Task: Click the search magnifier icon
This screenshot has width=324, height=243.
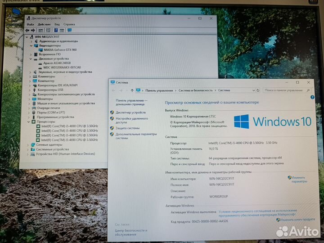Action: point(308,90)
